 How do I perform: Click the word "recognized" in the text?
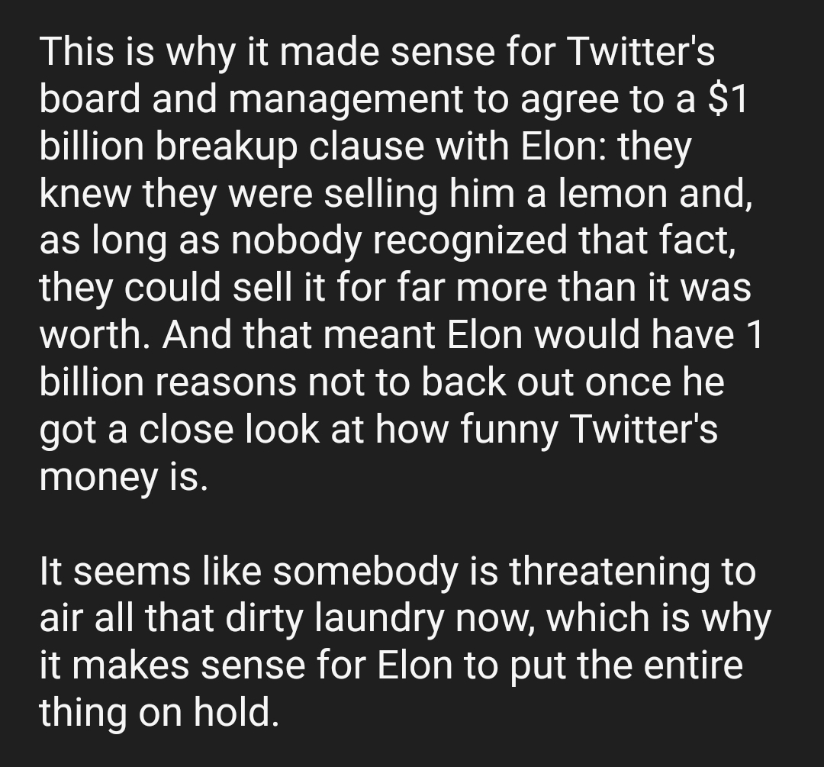470,240
